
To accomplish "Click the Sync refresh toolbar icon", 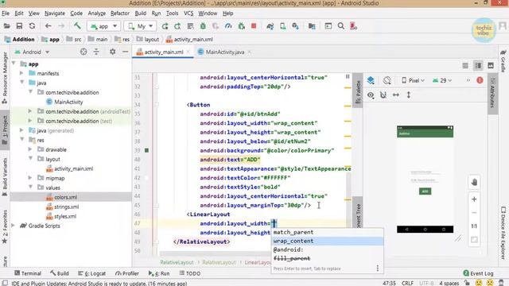I will (32, 26).
